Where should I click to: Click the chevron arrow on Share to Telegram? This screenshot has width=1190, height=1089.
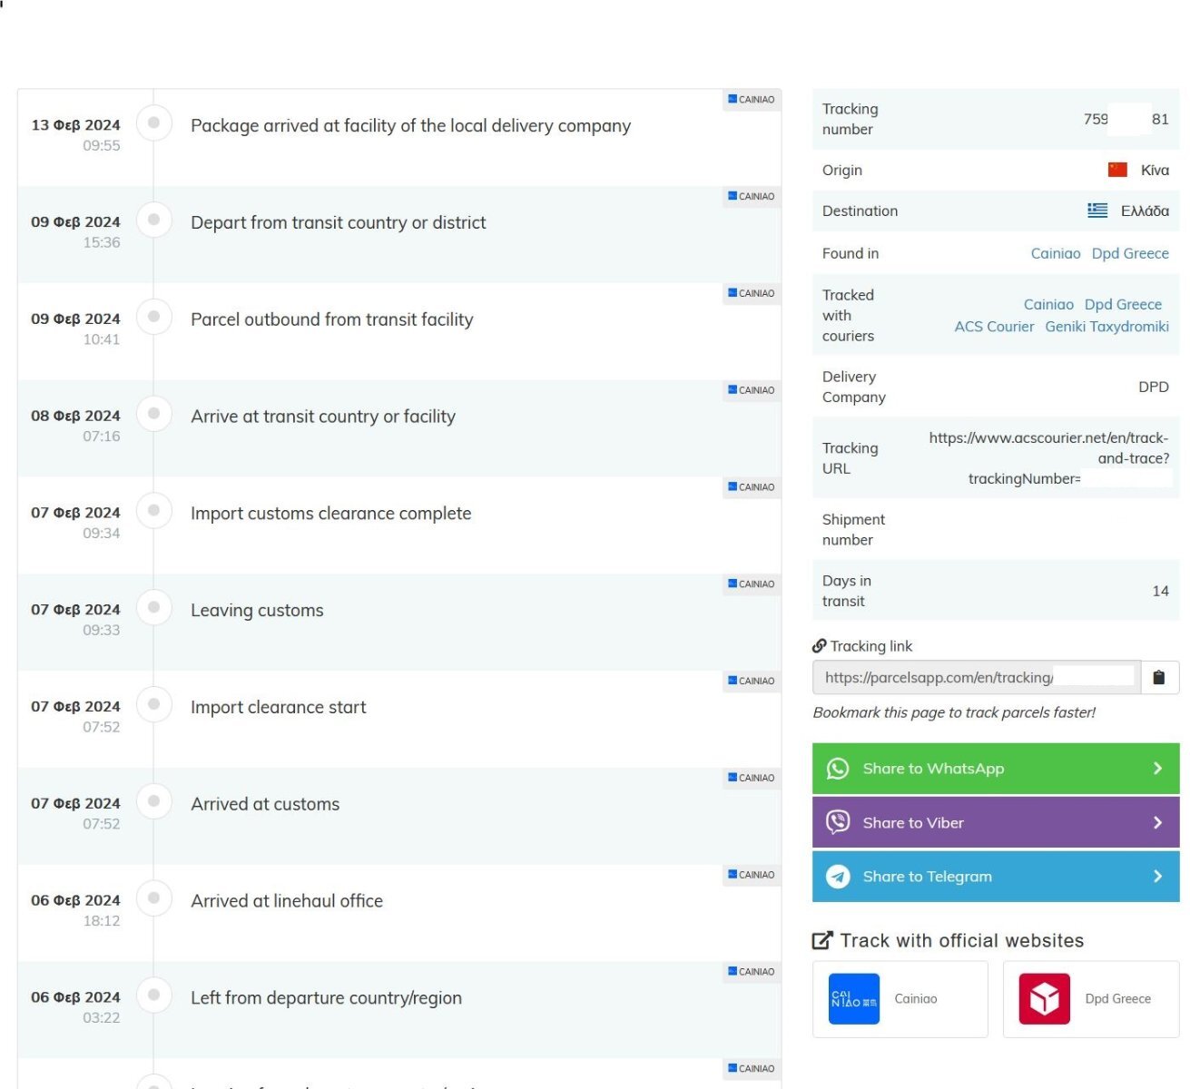pyautogui.click(x=1157, y=877)
